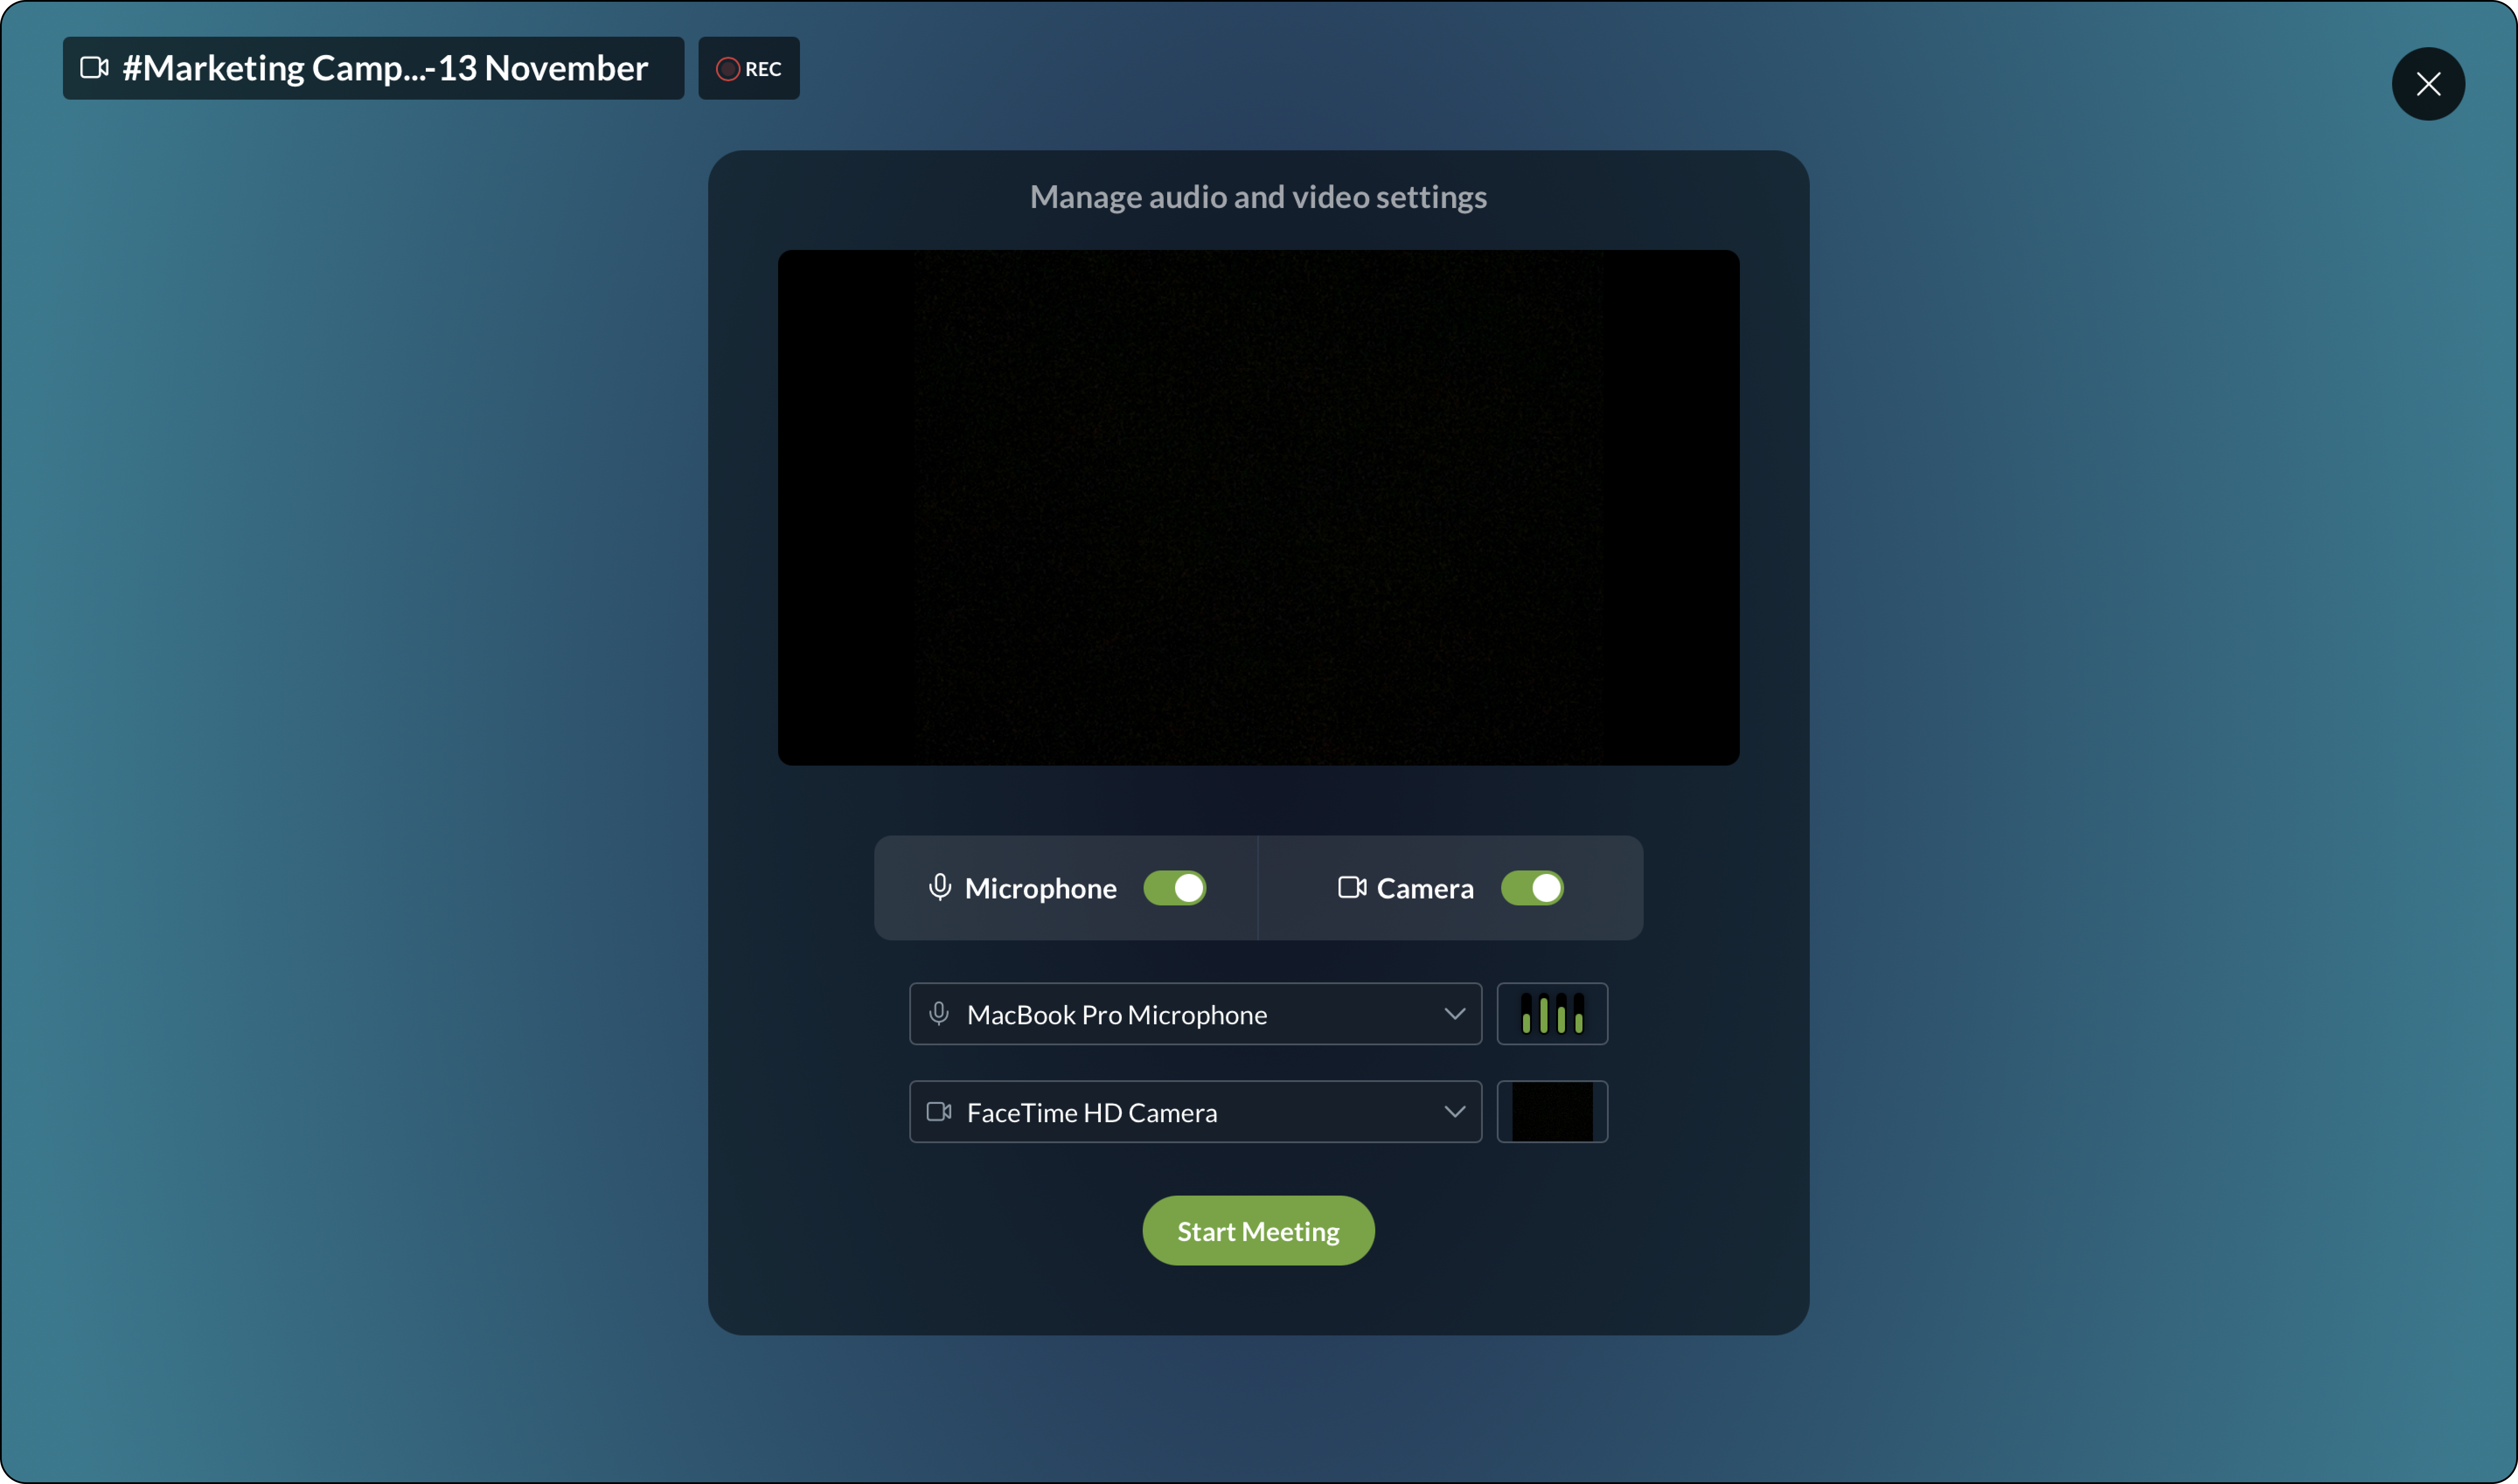Viewport: 2518px width, 1484px height.
Task: Click the audio level meter bars icon
Action: (x=1551, y=1014)
